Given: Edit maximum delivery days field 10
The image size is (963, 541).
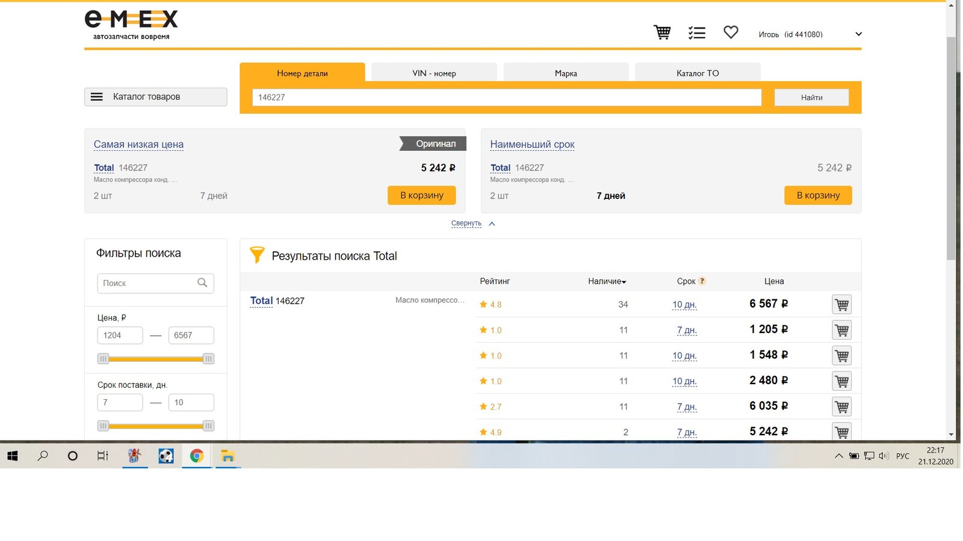Looking at the screenshot, I should pyautogui.click(x=191, y=403).
